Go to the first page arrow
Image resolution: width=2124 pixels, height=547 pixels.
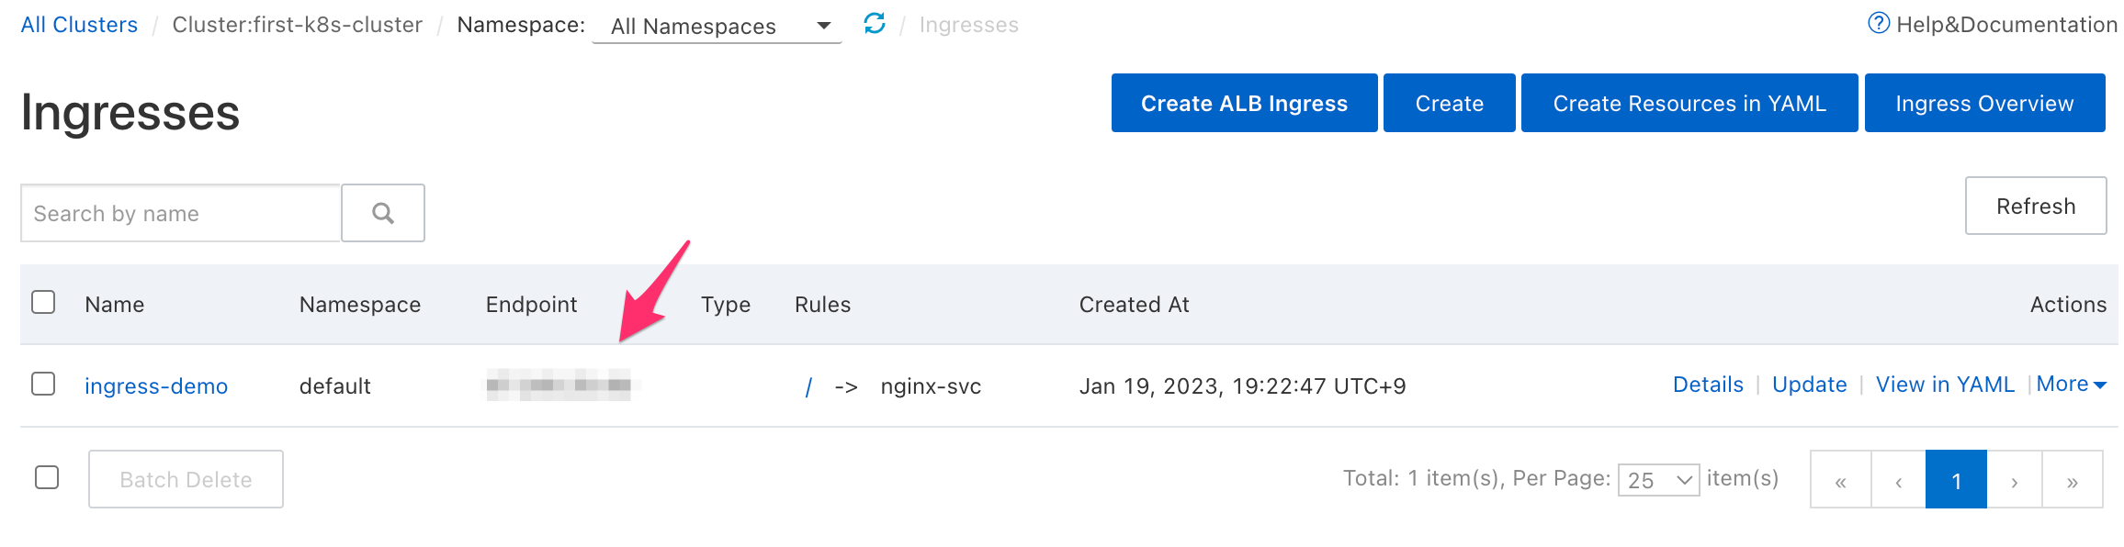(x=1840, y=479)
